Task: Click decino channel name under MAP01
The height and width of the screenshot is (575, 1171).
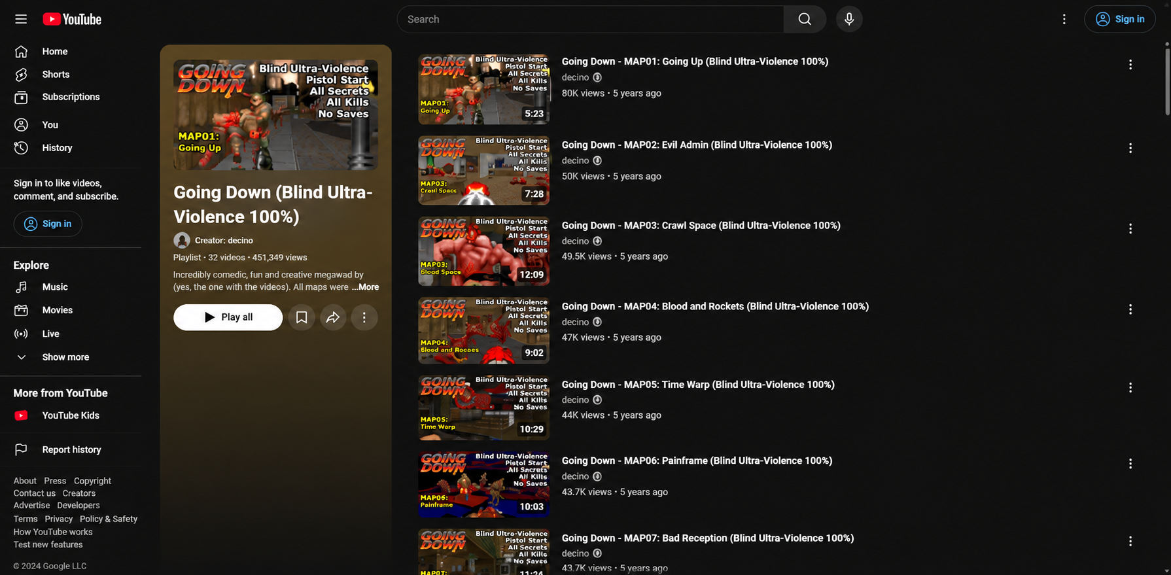Action: pos(575,77)
